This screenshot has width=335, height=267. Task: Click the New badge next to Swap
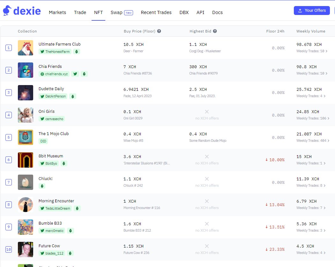coord(129,13)
